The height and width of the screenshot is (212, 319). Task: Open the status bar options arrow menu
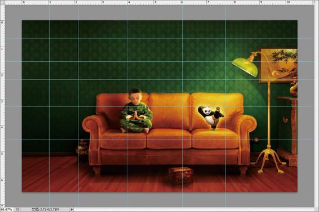[72, 209]
